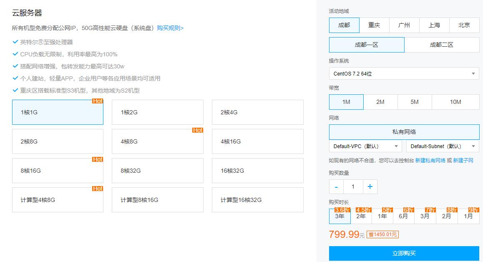Viewport: 483px width, 262px height.
Task: Click the Hot badge on 计算型4核8G
Action: (98, 189)
